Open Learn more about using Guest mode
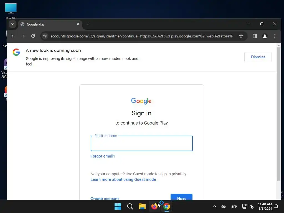This screenshot has width=284, height=213. click(123, 179)
